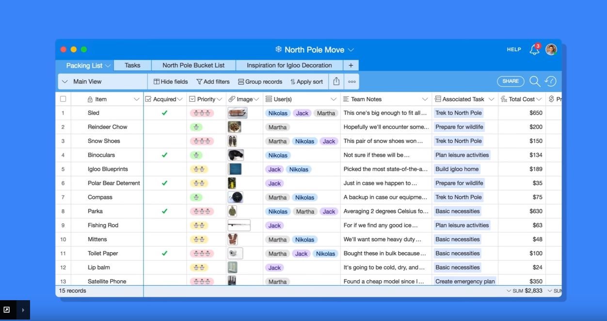Toggle the select-all checkbox in header

63,99
